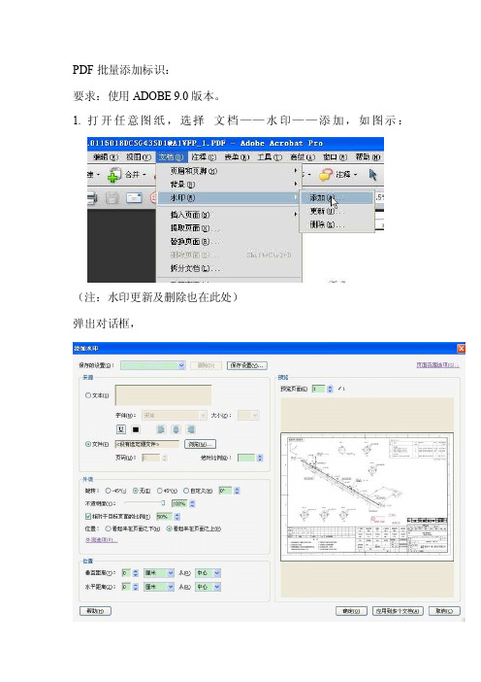Click the vertical distance value spinner
The height and width of the screenshot is (682, 481).
(136, 573)
